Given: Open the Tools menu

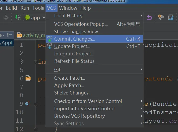Looking at the screenshot, I should tap(38, 8).
